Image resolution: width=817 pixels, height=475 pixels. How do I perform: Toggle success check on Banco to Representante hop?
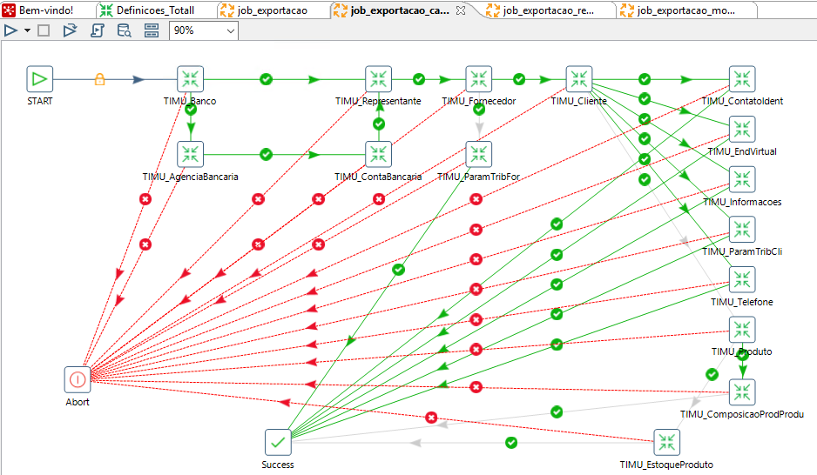click(x=266, y=79)
